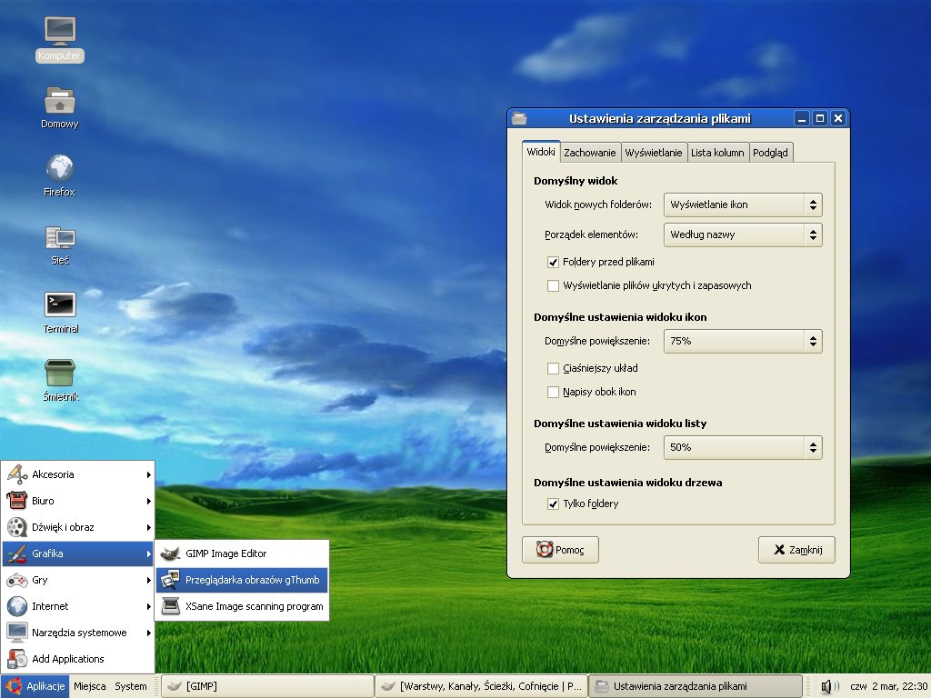Switch to the Podgląd tab
This screenshot has height=698, width=931.
click(x=770, y=153)
